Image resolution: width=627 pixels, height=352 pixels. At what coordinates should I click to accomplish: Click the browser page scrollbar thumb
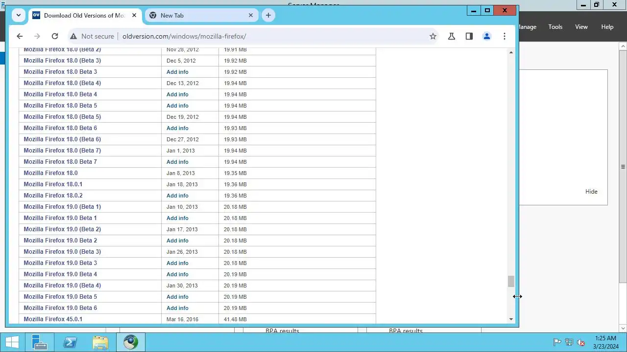tap(511, 281)
